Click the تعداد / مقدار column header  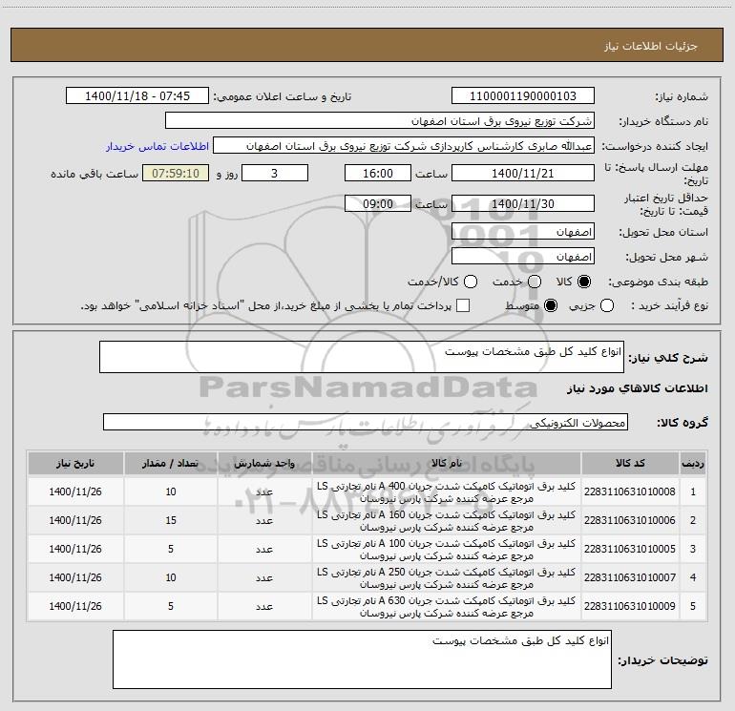[x=171, y=464]
